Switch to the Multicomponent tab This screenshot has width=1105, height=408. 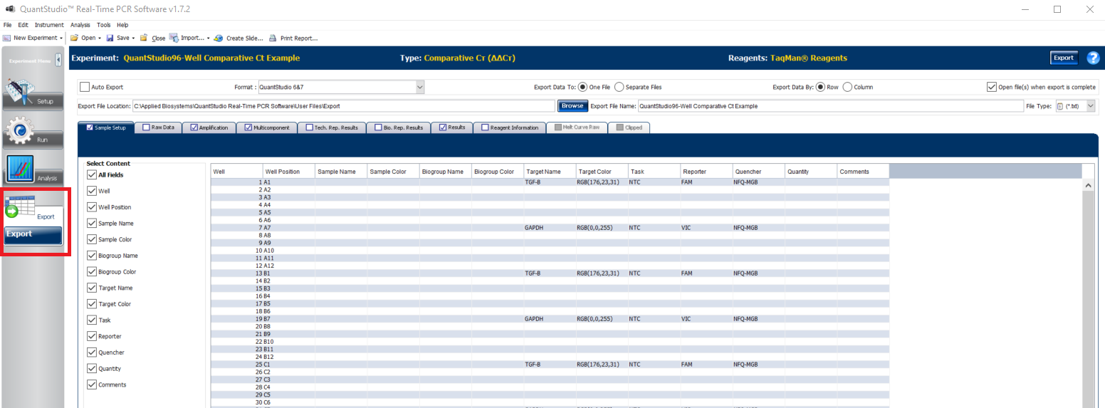[266, 127]
